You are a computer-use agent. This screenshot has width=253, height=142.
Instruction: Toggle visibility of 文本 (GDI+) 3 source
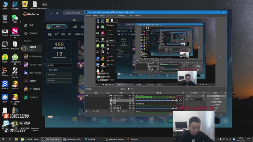click(x=130, y=98)
